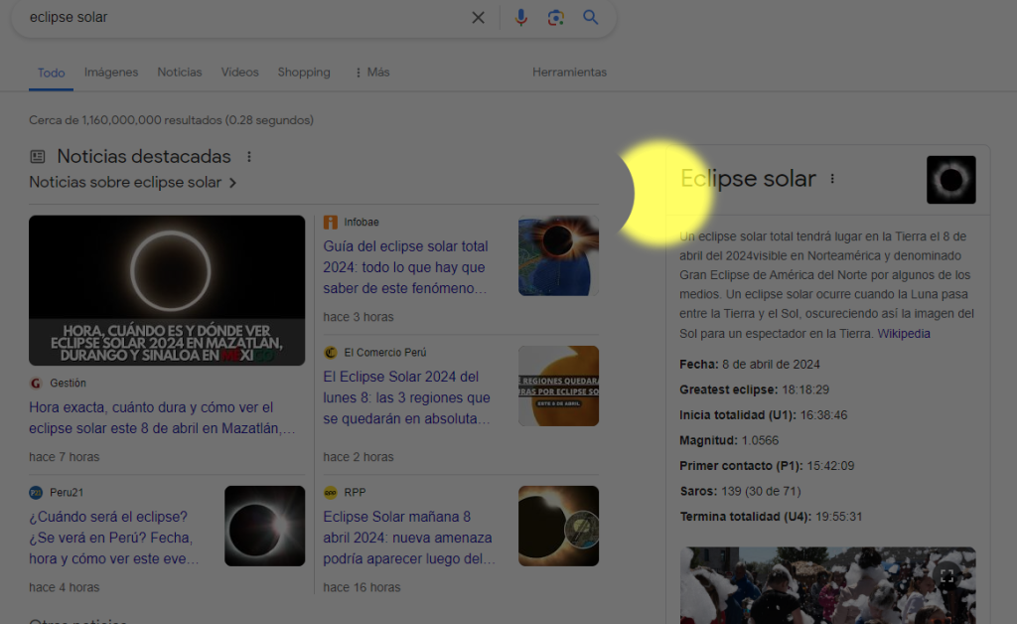The image size is (1017, 624).
Task: Click the magnifying glass search button
Action: 591,18
